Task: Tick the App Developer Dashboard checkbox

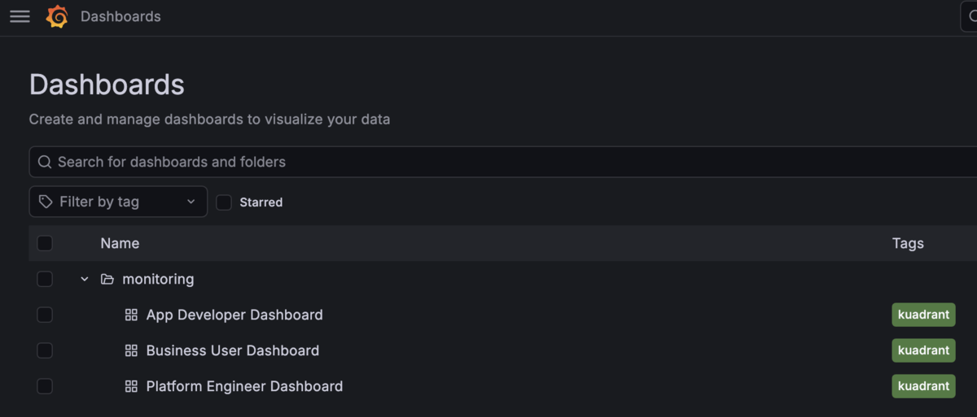Action: 45,315
